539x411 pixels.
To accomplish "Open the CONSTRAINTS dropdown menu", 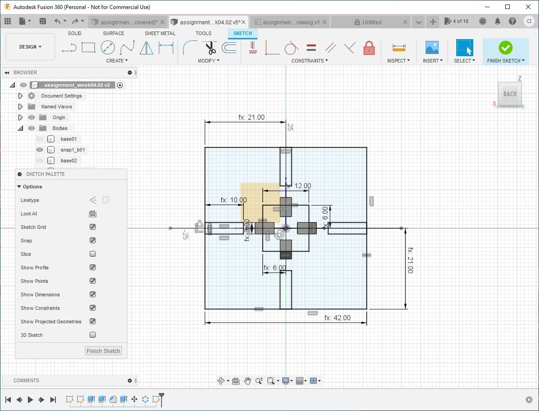I will 310,61.
